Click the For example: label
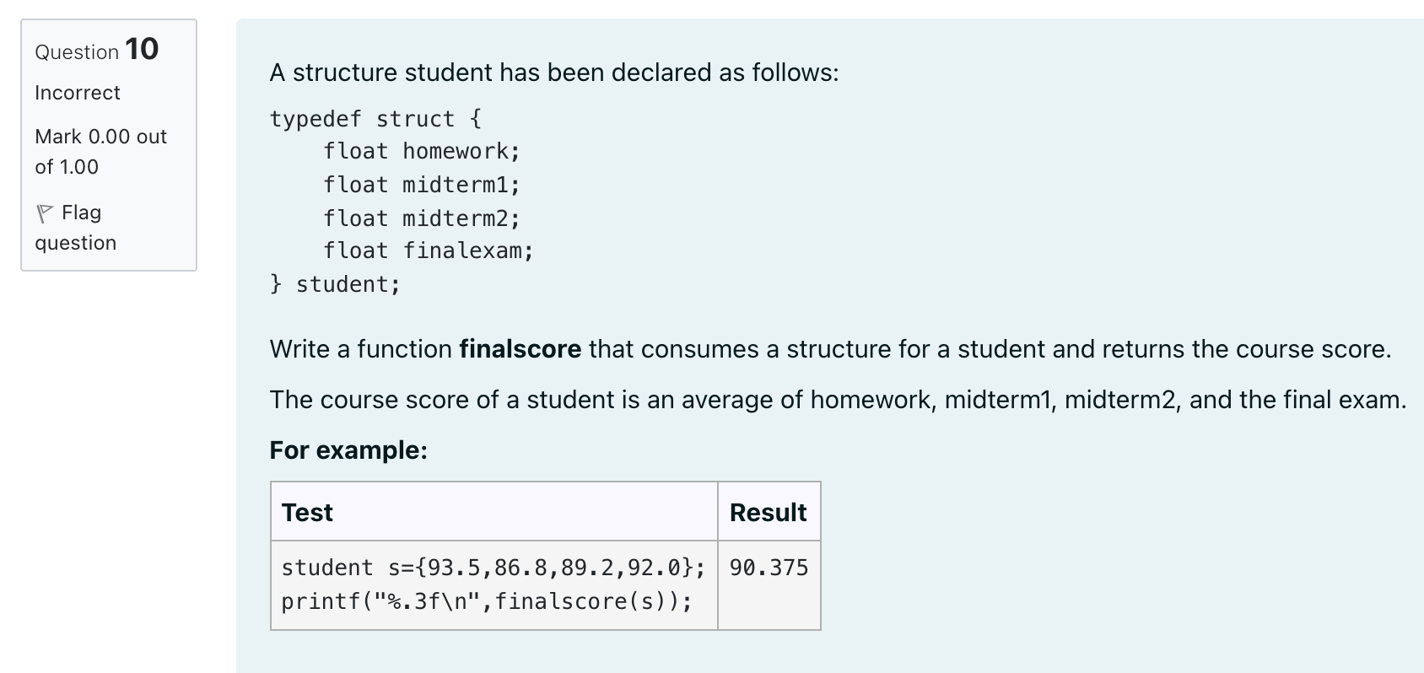The width and height of the screenshot is (1424, 673). pos(348,450)
